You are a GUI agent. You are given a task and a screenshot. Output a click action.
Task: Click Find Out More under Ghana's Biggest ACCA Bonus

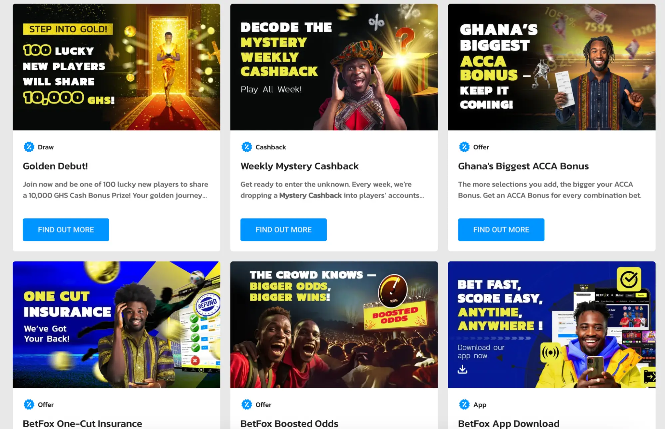coord(501,230)
